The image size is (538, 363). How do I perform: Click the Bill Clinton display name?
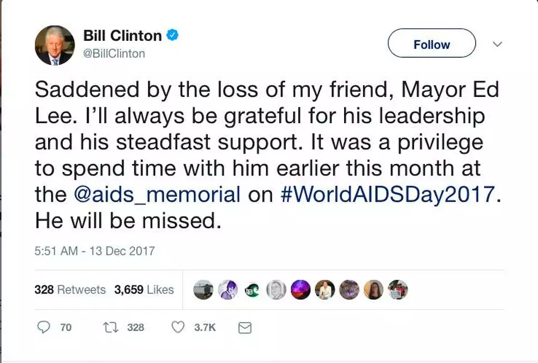coord(122,35)
